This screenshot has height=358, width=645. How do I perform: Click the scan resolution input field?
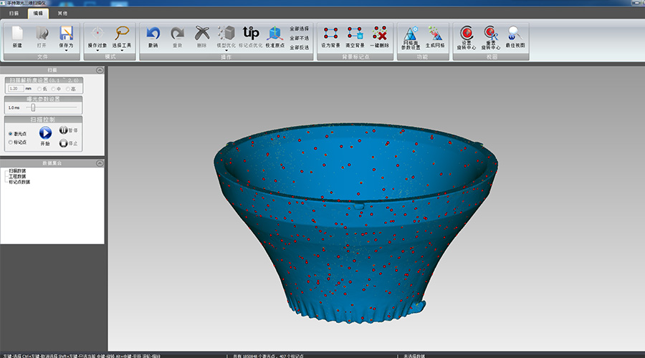click(17, 89)
